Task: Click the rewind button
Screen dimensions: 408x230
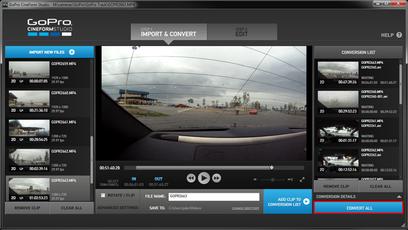Action: click(191, 178)
